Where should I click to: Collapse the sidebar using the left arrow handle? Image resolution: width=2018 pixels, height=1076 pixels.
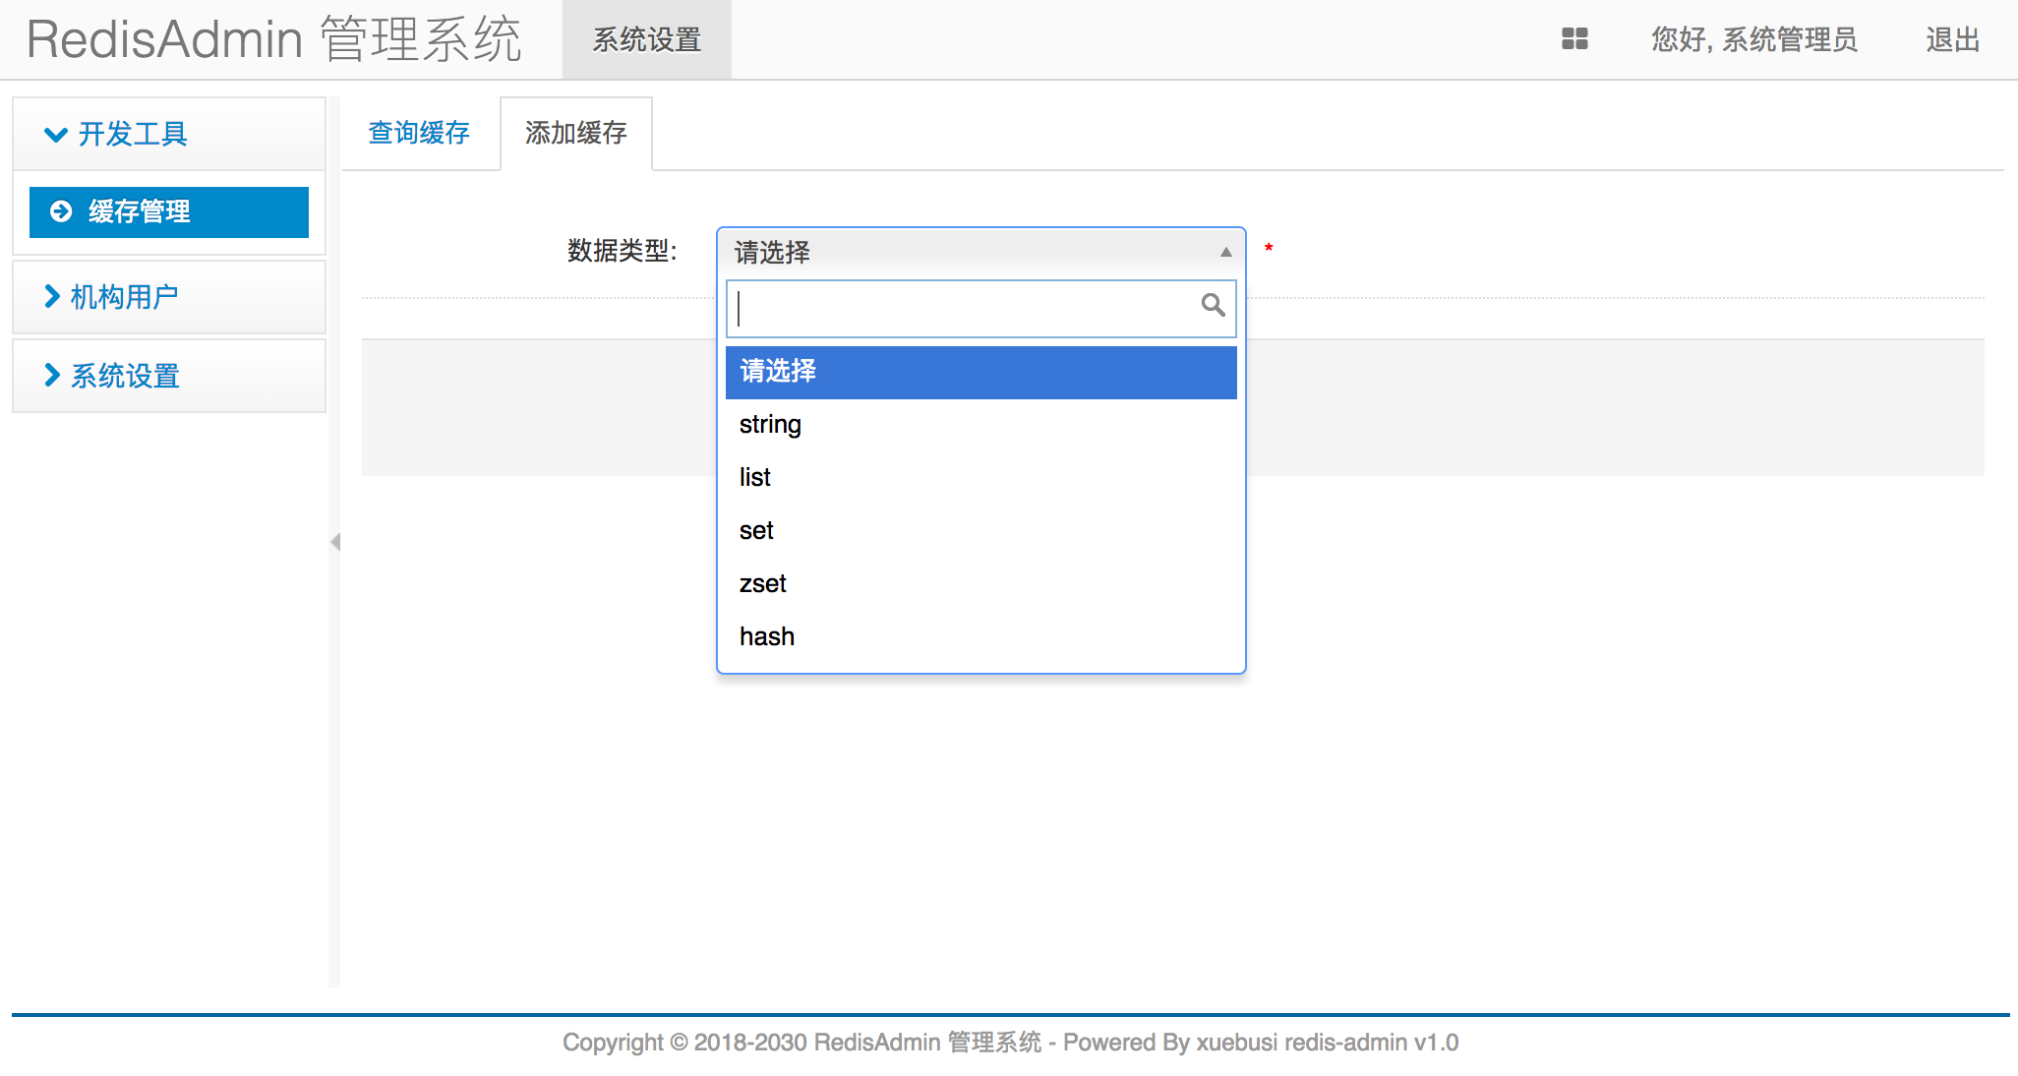[334, 542]
